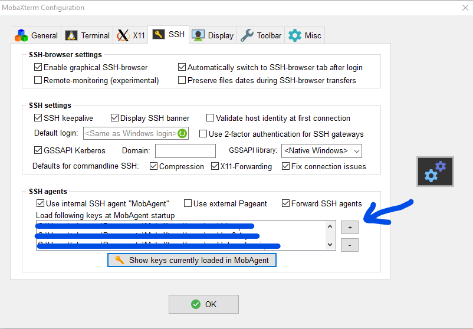Add a key with the plus button
Viewport: 473px width, 329px height.
coord(350,227)
